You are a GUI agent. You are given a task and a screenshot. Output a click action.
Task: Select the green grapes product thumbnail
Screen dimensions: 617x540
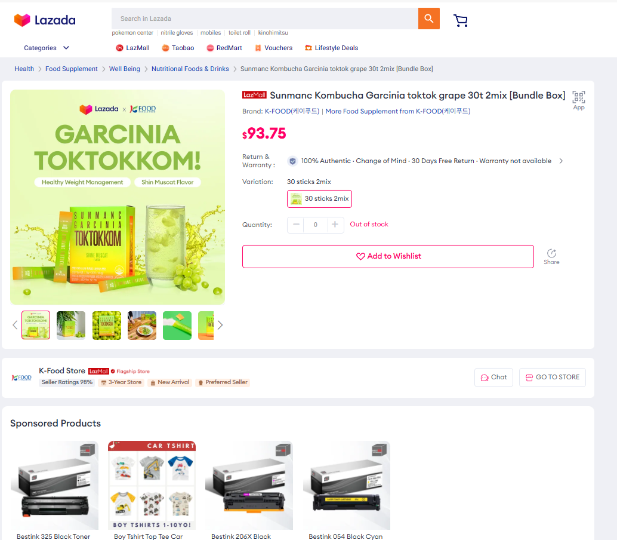pos(107,326)
